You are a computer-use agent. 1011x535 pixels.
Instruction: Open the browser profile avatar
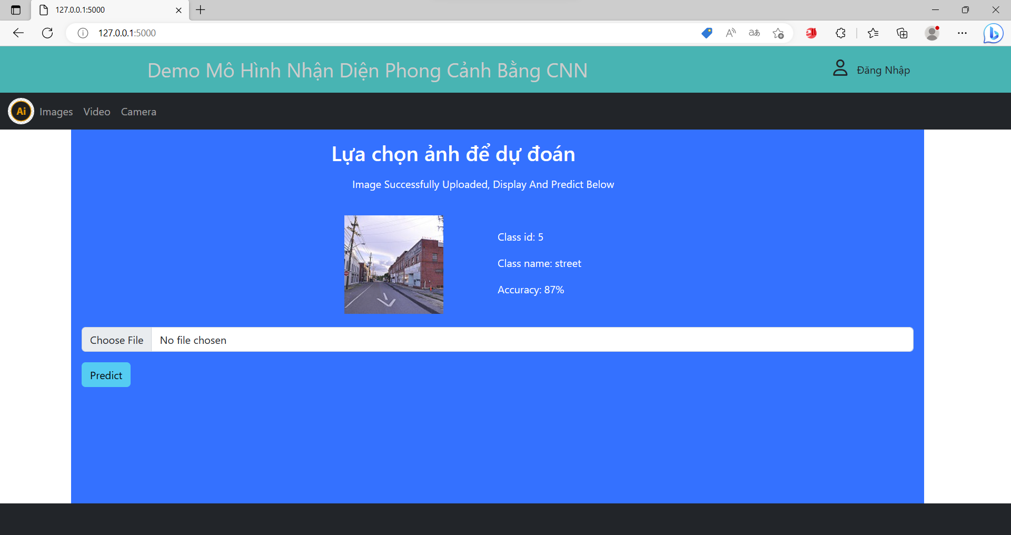(932, 33)
